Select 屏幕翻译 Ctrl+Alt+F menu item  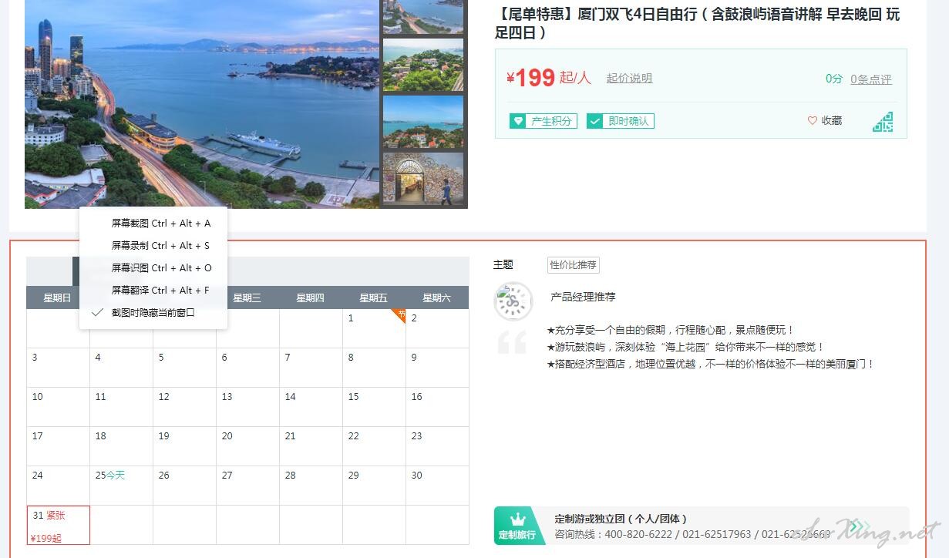pos(153,291)
